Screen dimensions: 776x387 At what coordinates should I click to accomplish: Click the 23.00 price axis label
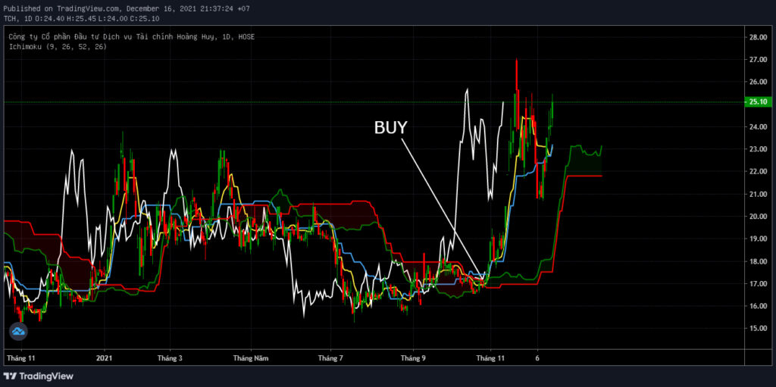(757, 149)
